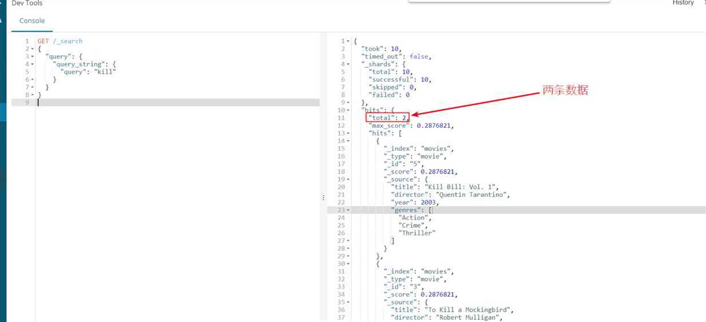This screenshot has height=322, width=706.
Task: Click the "_id": "3" line
Action: click(403, 287)
